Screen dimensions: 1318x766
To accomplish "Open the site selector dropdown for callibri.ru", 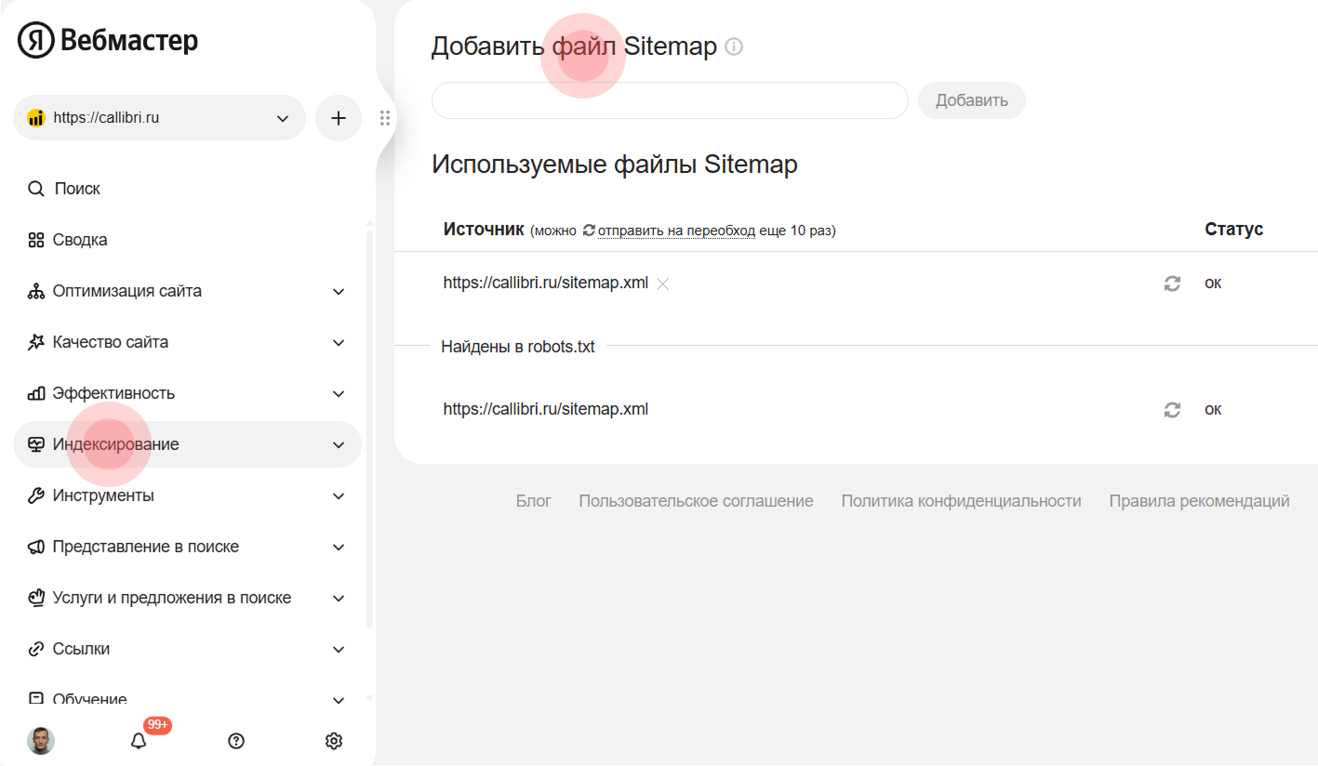I will (282, 117).
